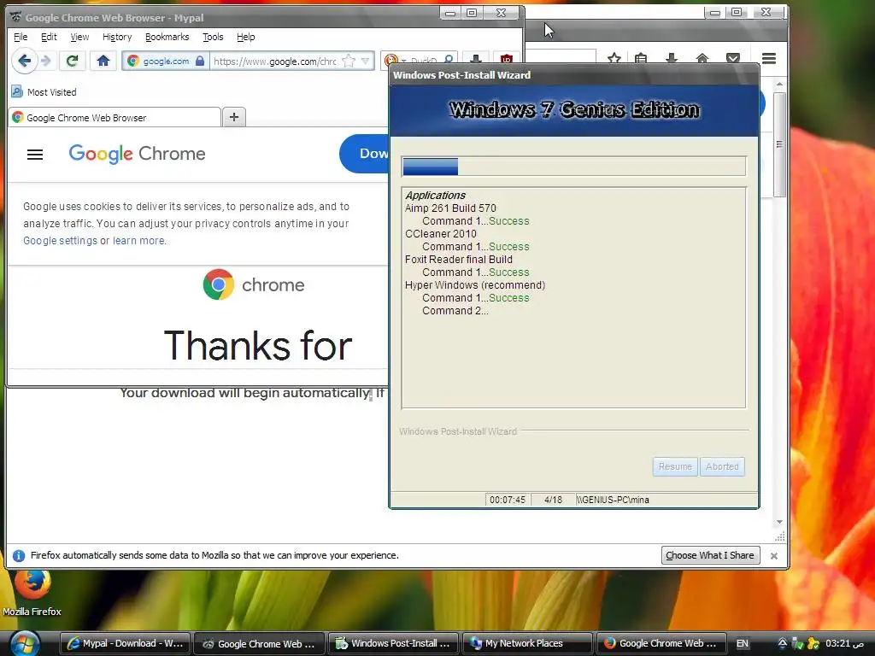Switch to Windows Post-Install taskbar button
The height and width of the screenshot is (656, 875).
click(393, 643)
